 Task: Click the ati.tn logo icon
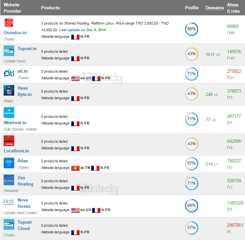[9, 73]
